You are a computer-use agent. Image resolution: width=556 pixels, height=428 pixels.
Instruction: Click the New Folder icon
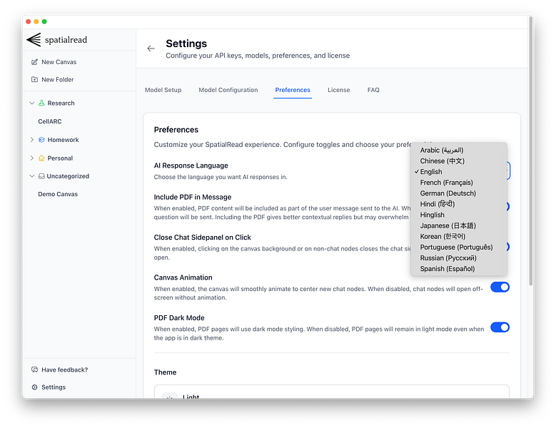tap(34, 79)
